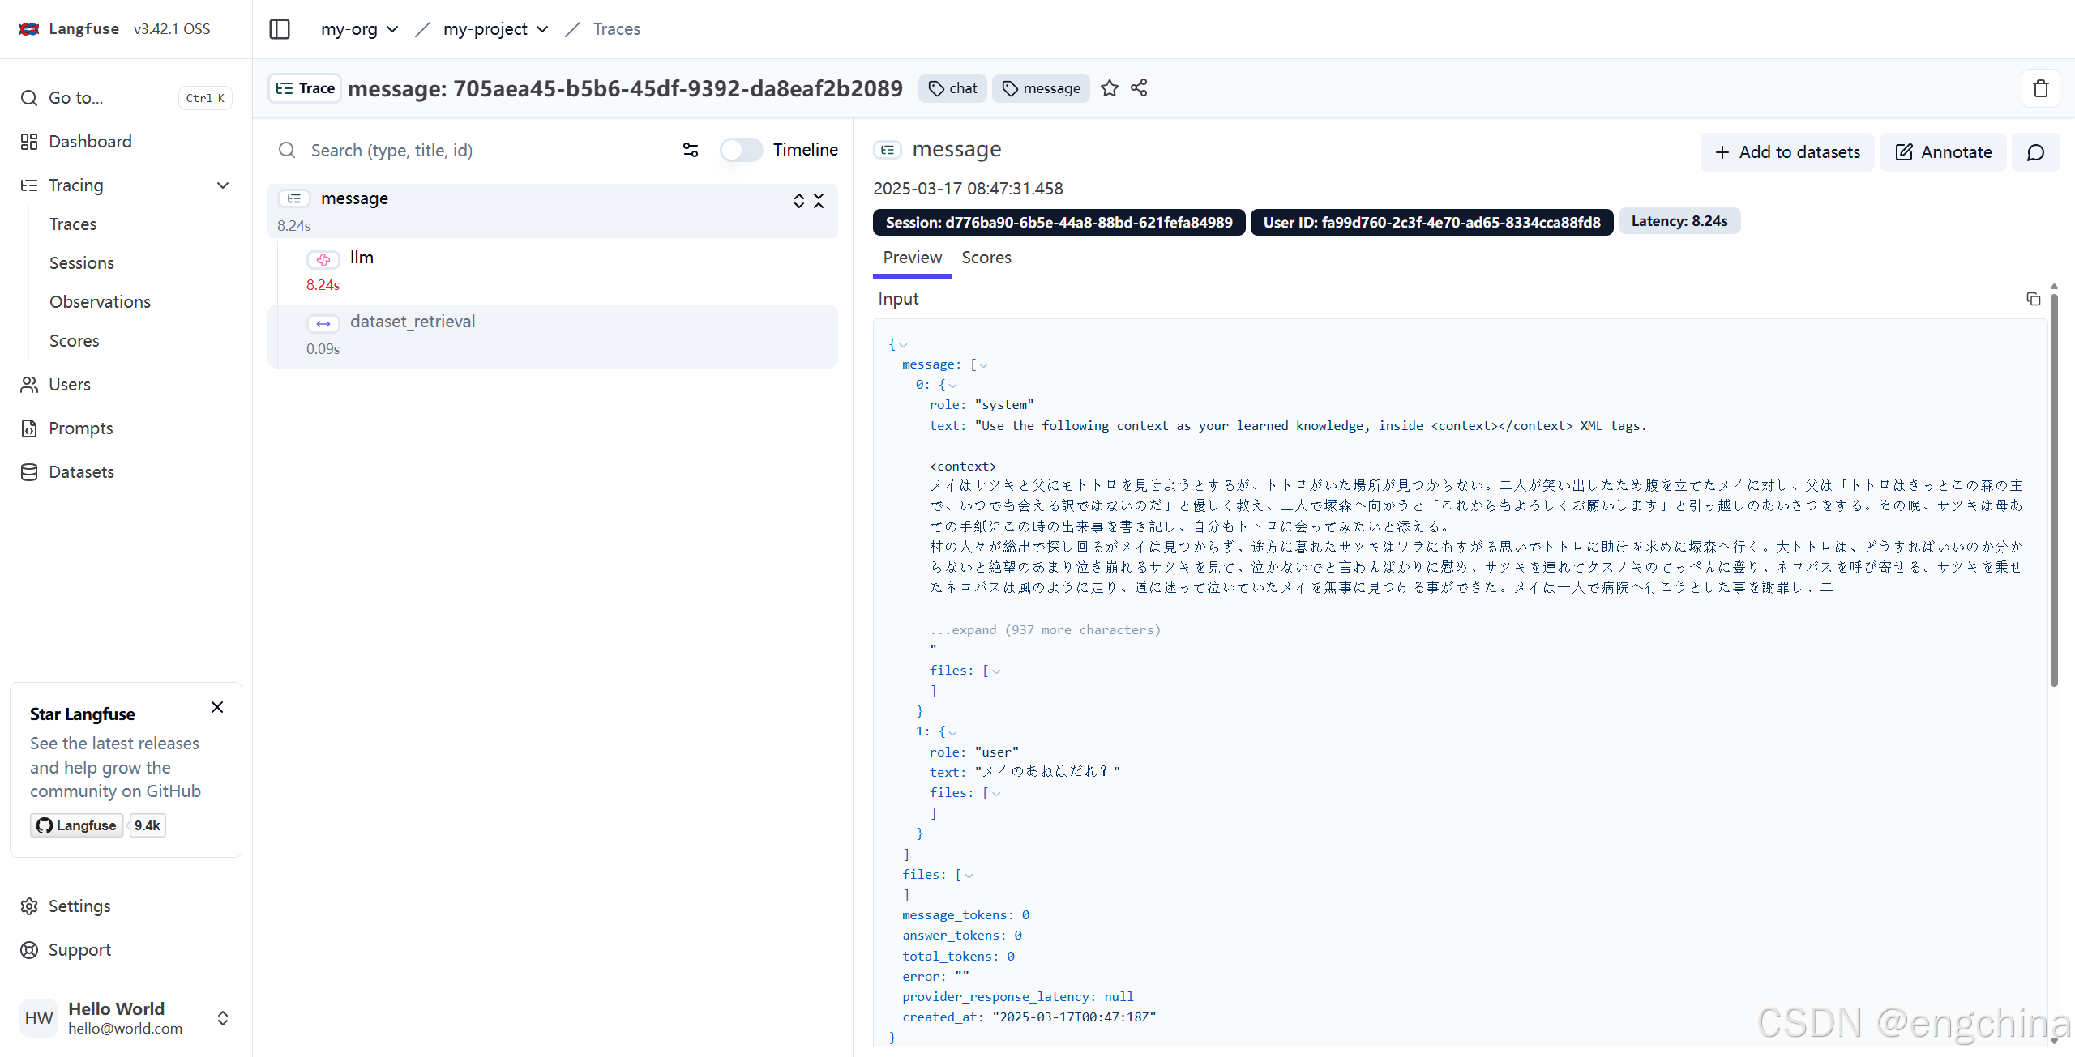Delete this trace with the trash icon
The width and height of the screenshot is (2075, 1057).
click(x=2041, y=87)
